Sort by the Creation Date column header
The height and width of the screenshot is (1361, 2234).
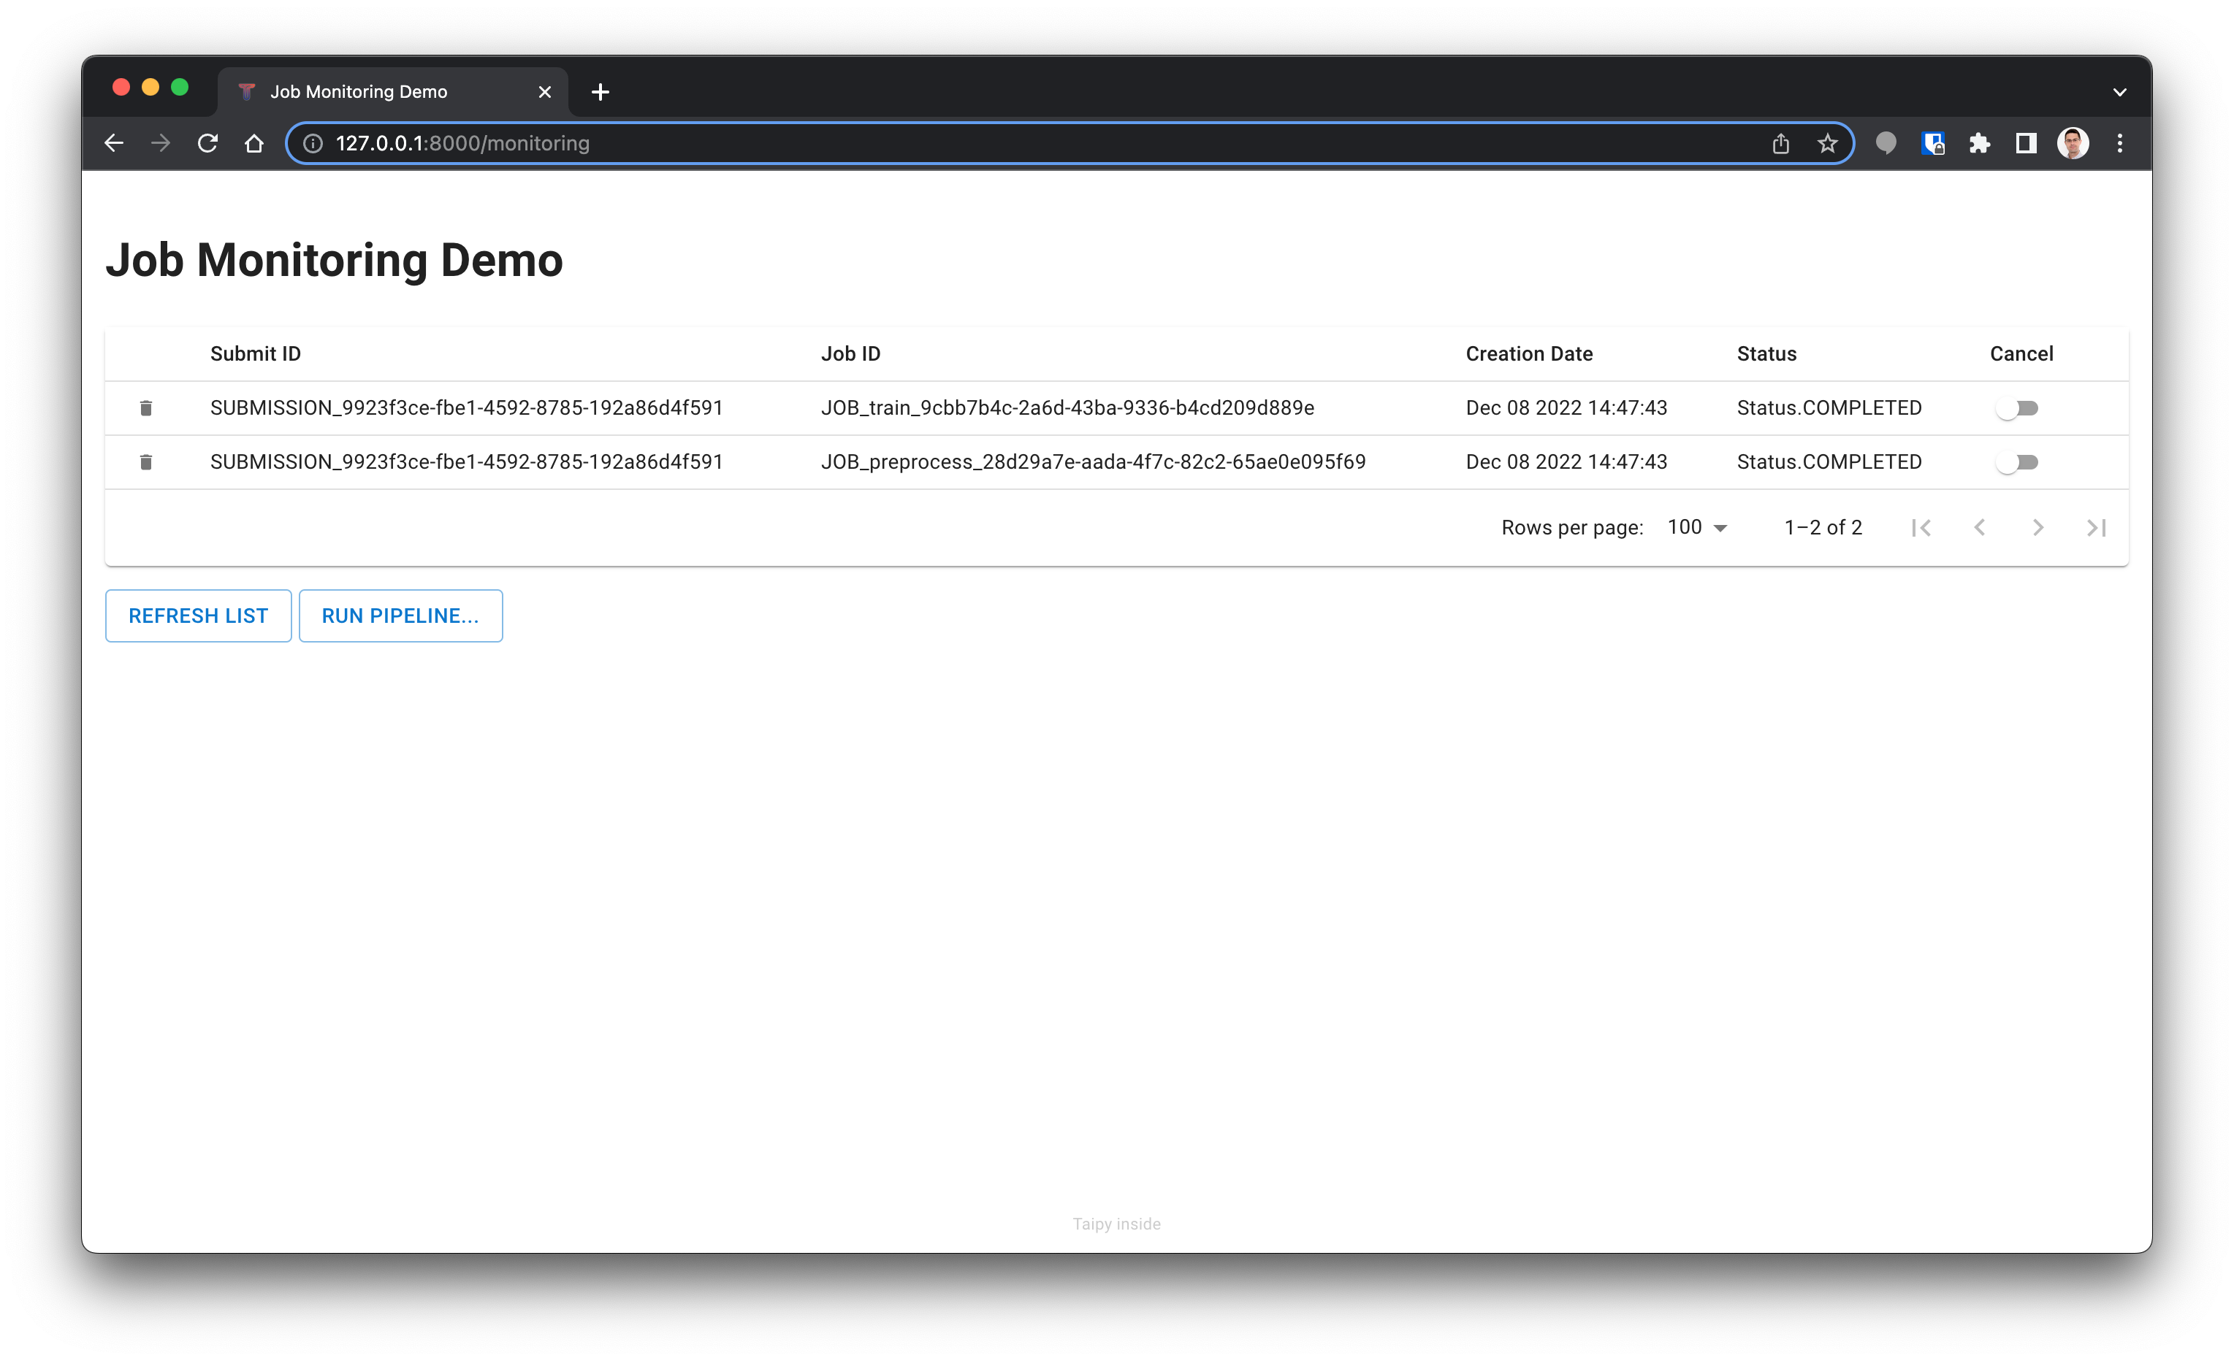click(1528, 354)
